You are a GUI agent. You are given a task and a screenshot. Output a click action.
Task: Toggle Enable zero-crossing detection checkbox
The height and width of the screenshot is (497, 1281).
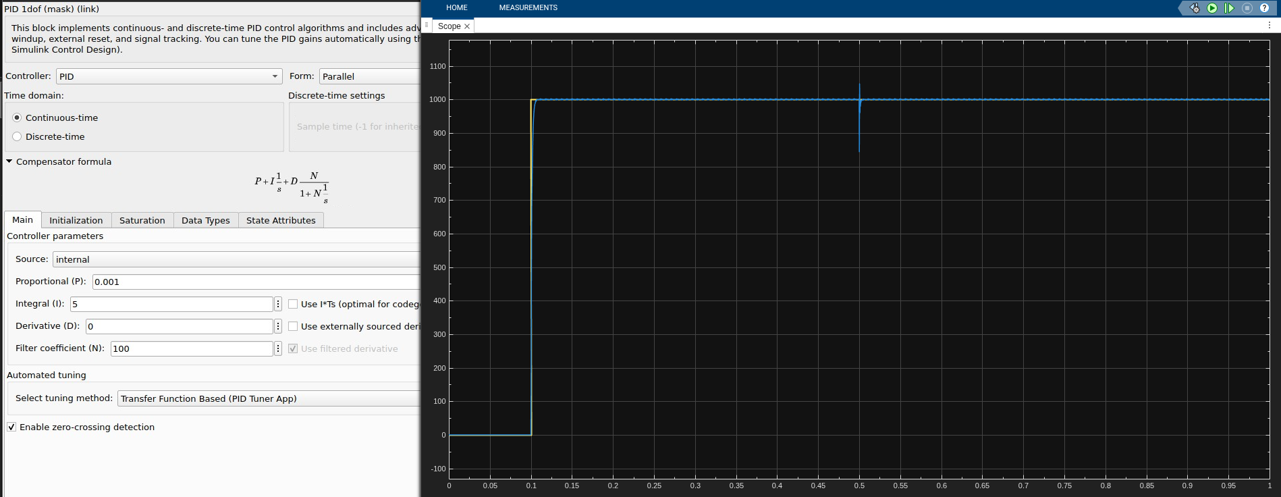[11, 427]
